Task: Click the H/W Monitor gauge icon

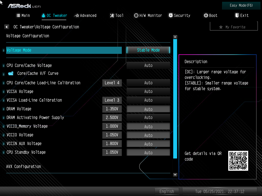Action: pos(136,15)
